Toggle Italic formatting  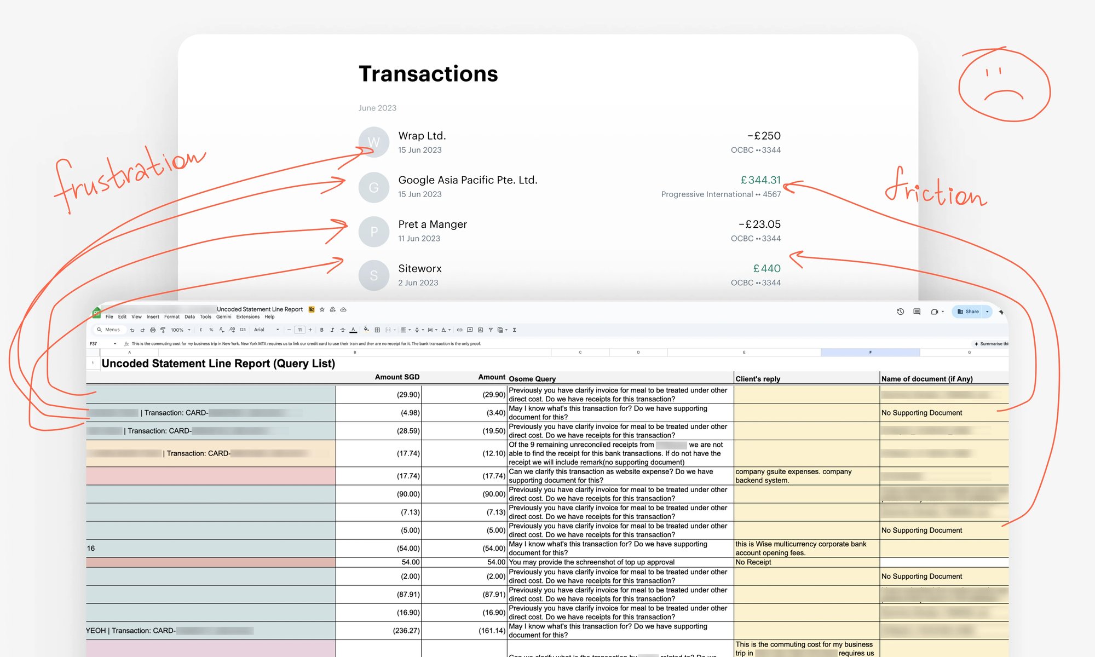(332, 330)
